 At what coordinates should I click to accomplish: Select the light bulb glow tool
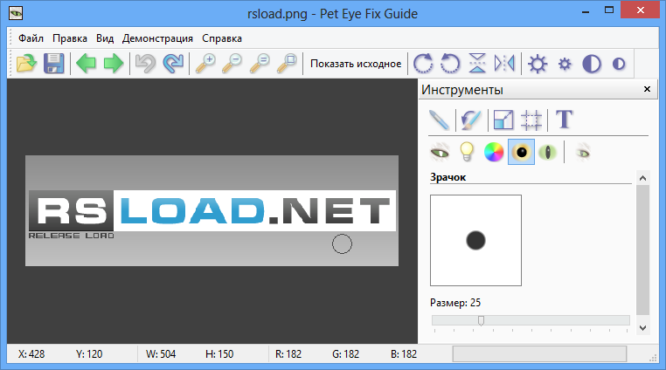[x=467, y=152]
